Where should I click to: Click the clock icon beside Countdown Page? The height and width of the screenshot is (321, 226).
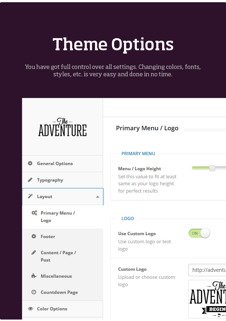(x=34, y=292)
